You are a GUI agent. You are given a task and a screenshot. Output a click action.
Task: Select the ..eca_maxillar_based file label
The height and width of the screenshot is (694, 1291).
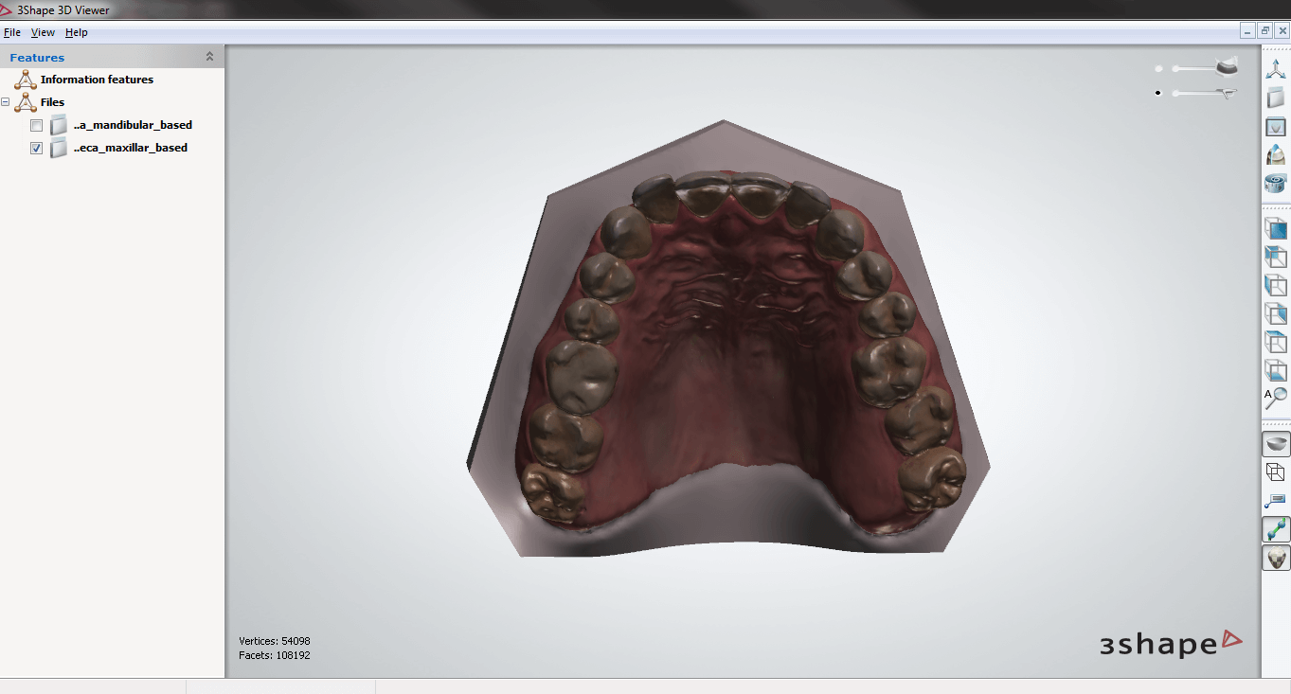(x=130, y=148)
